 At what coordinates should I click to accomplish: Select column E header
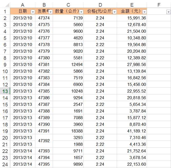[x=132, y=5]
